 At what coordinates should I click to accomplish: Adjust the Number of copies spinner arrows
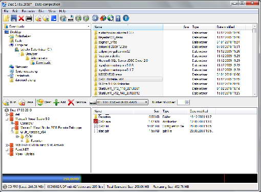(x=187, y=102)
